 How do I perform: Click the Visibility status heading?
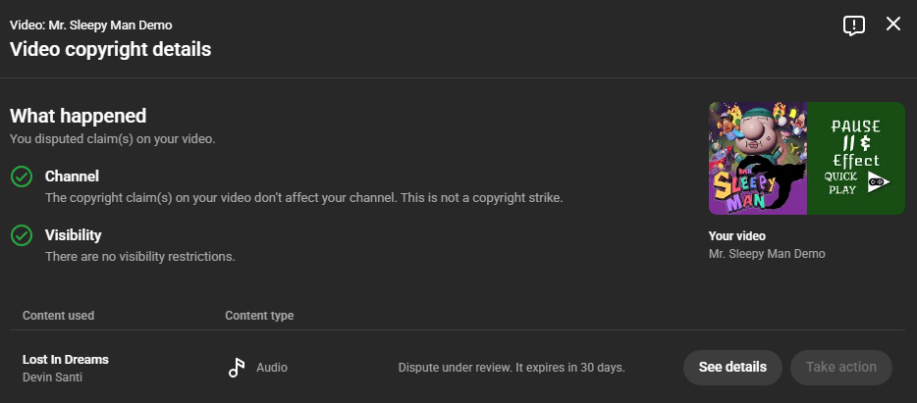pyautogui.click(x=73, y=235)
